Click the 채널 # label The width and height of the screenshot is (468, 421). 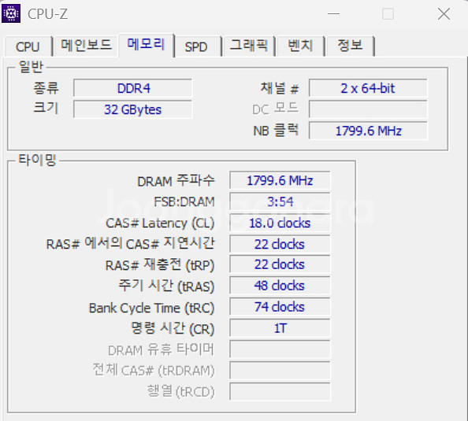pyautogui.click(x=280, y=88)
